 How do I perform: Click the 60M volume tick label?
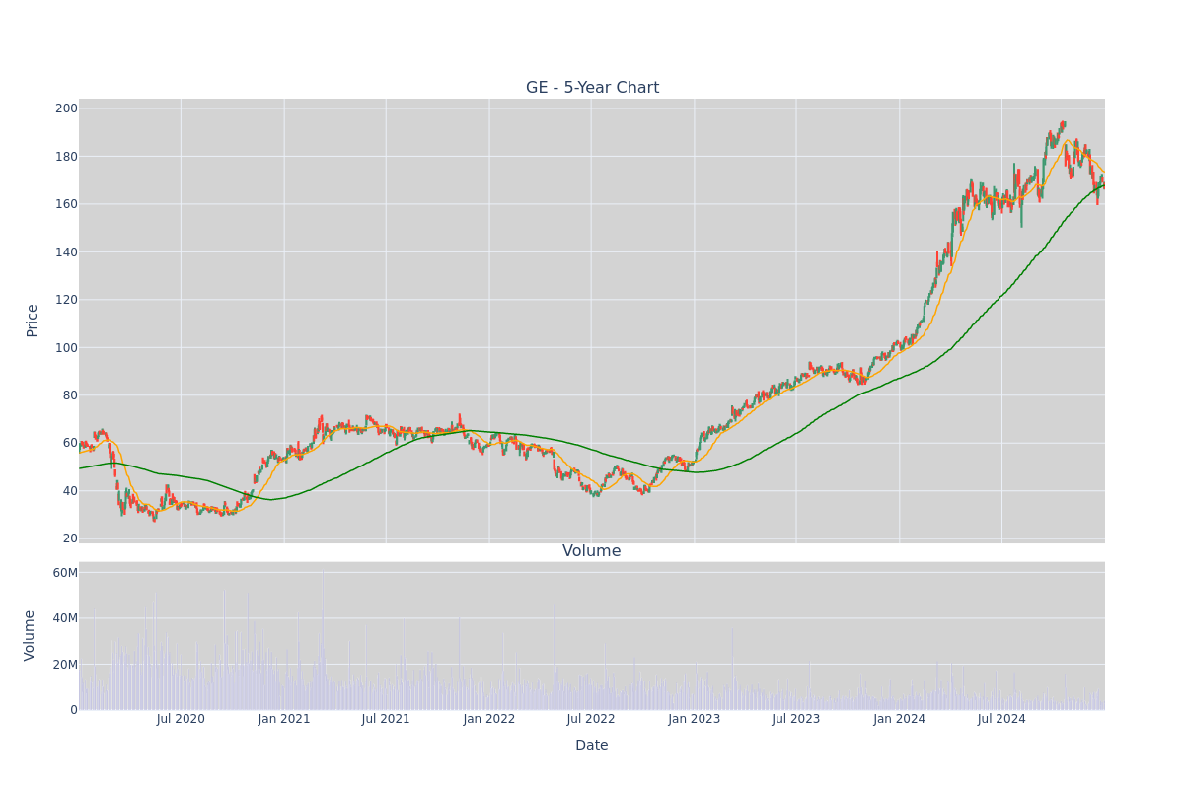pos(65,573)
